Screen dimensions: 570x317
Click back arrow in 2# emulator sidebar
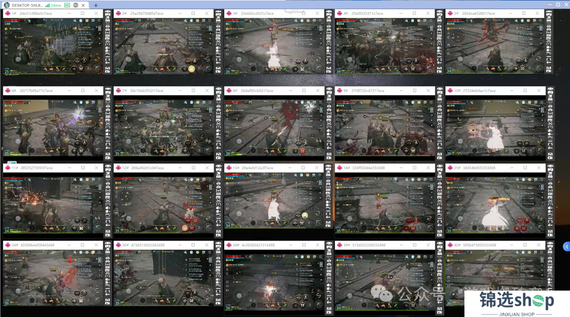coord(218,62)
